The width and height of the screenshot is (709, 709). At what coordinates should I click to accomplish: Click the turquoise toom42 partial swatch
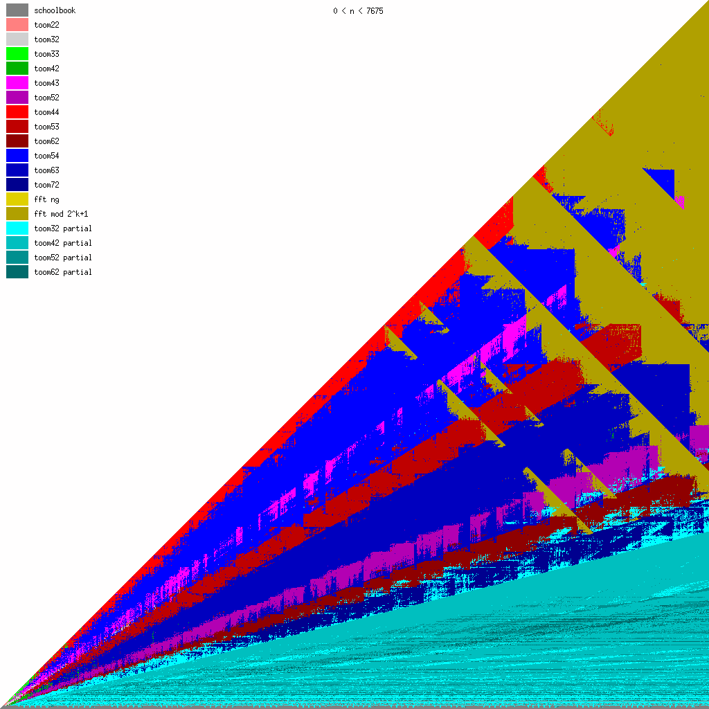click(17, 242)
